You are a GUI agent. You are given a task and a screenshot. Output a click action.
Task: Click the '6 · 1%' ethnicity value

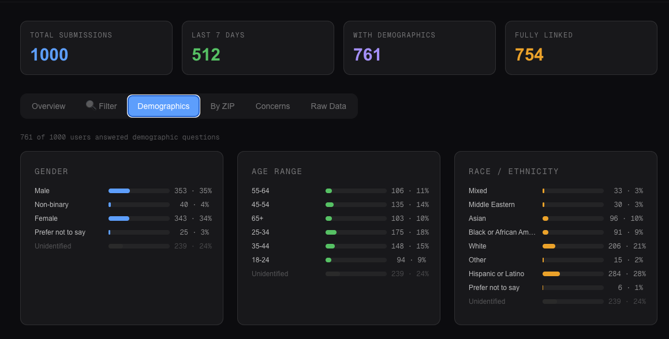(x=630, y=288)
